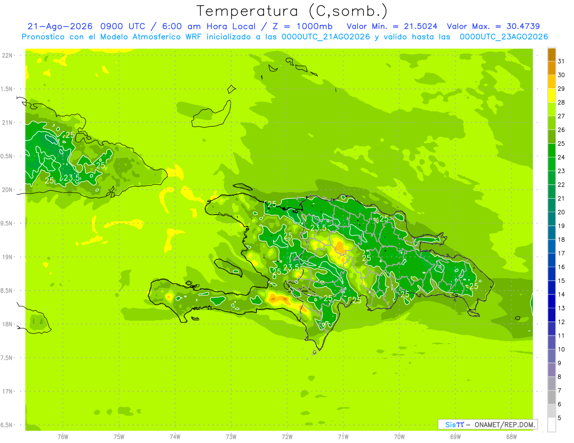The height and width of the screenshot is (443, 574).
Task: Click the SisPI – ONAMET/REP.DOM. credit box
Action: pyautogui.click(x=487, y=424)
